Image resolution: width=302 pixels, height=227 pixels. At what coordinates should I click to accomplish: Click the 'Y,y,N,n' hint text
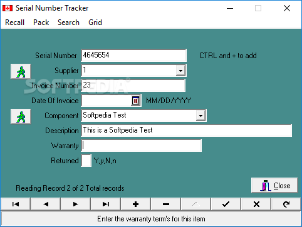105,161
